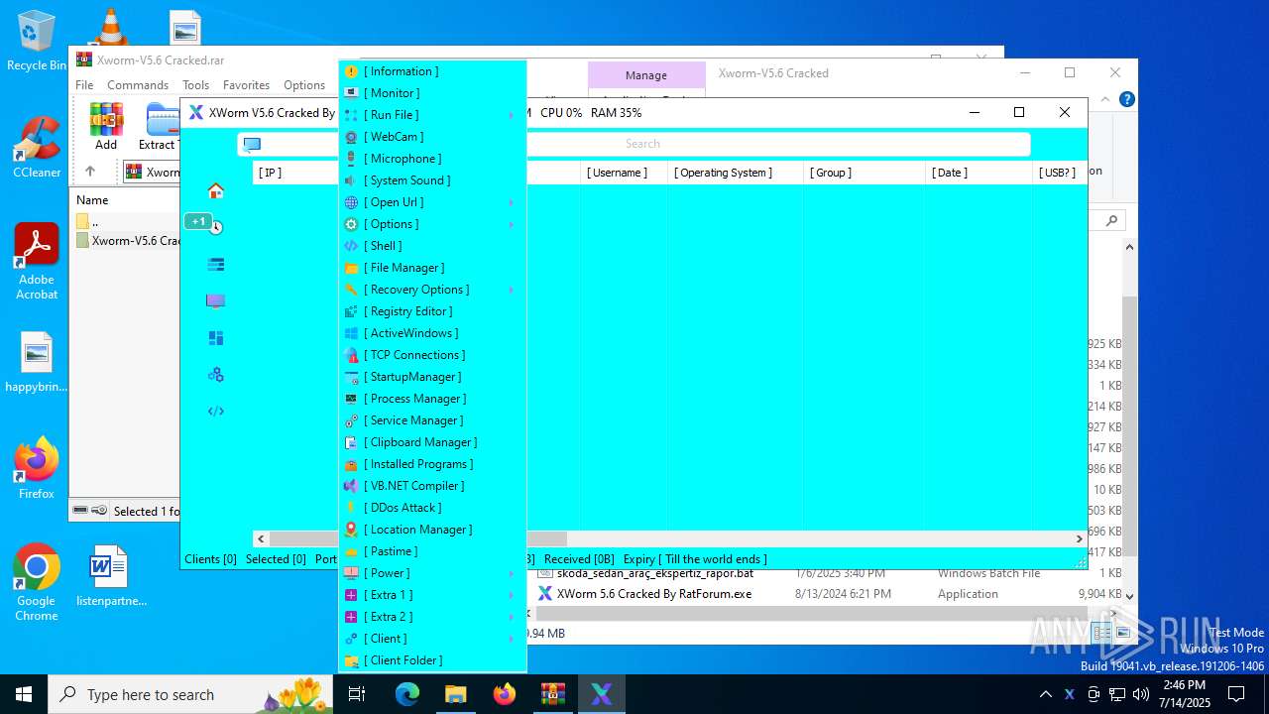
Task: Click the WinRAR Add toolbar icon
Action: [x=106, y=126]
